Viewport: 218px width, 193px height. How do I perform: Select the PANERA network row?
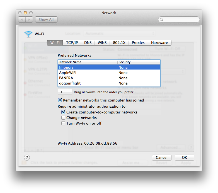tap(109, 78)
